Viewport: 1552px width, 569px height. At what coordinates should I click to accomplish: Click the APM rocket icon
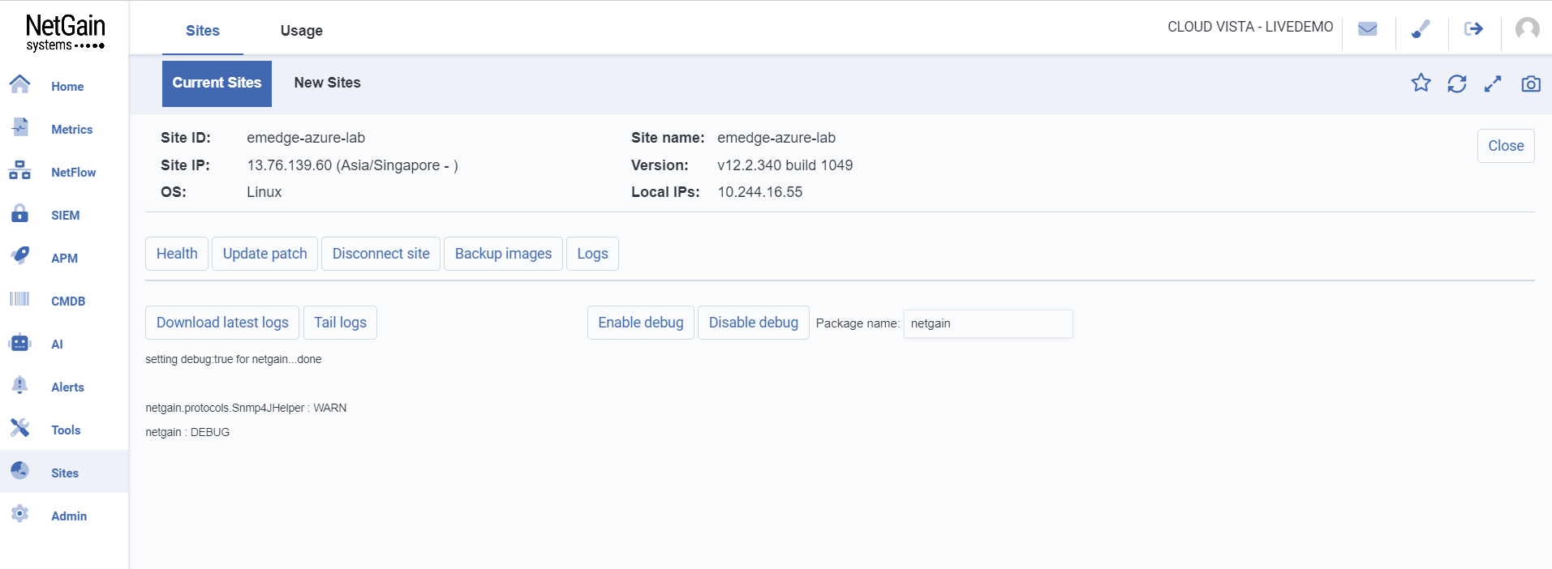click(19, 255)
